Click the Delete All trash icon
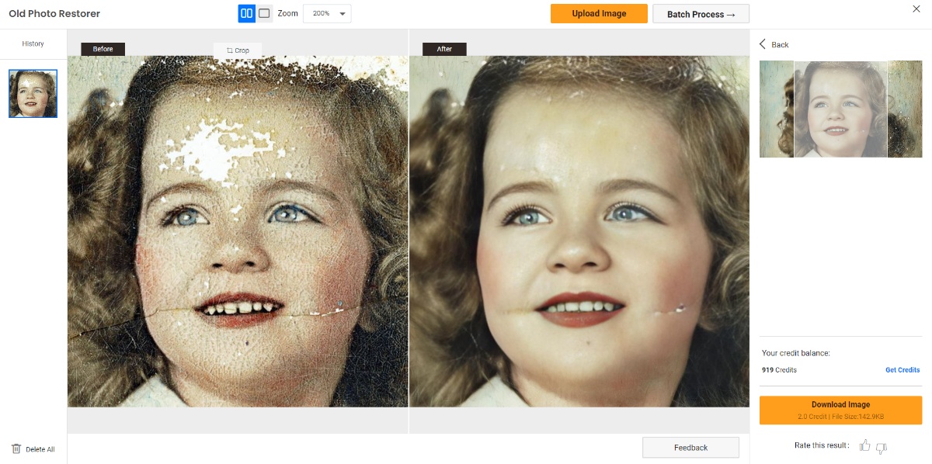The image size is (932, 464). pos(16,448)
